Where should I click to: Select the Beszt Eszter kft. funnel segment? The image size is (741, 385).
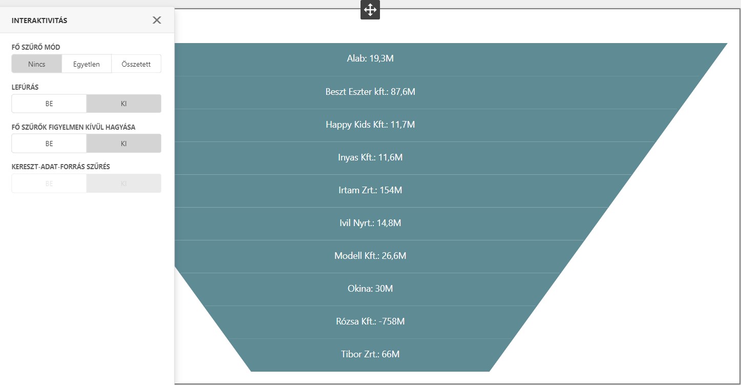pyautogui.click(x=370, y=92)
